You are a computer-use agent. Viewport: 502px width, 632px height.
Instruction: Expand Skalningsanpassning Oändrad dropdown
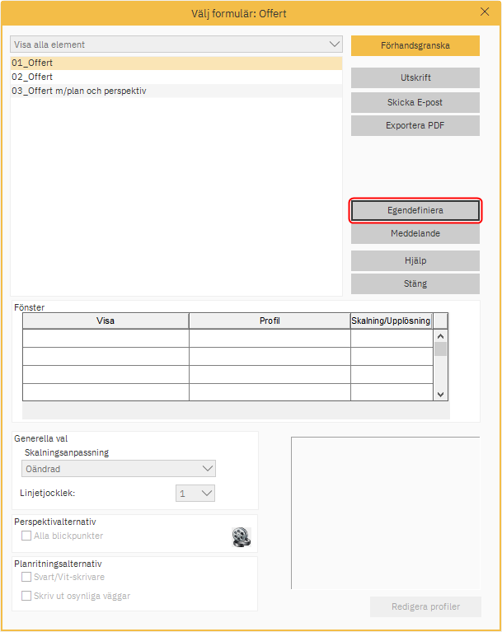click(119, 469)
